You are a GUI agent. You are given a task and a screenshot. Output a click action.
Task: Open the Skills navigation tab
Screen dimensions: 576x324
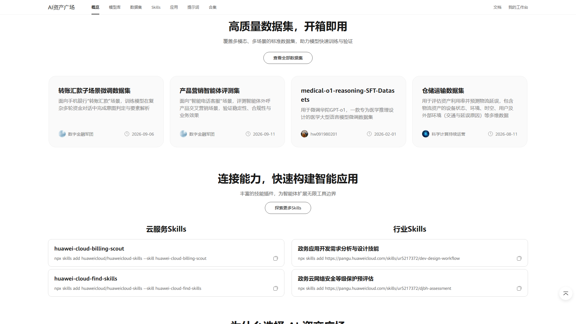pyautogui.click(x=156, y=7)
